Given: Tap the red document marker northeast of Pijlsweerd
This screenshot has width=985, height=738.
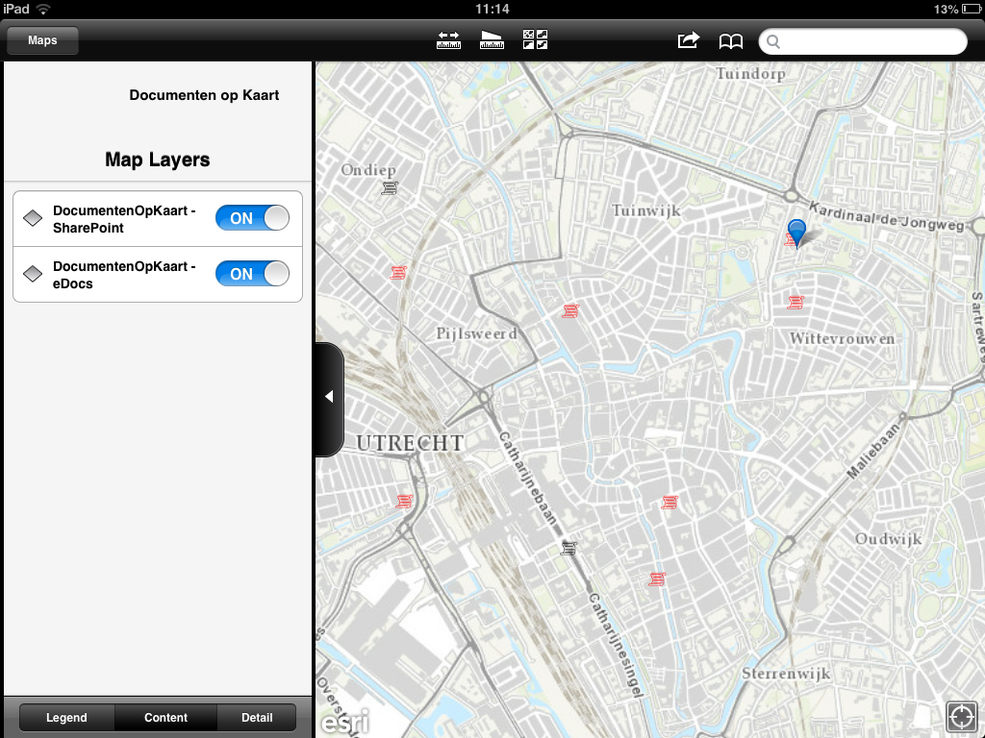Looking at the screenshot, I should [x=570, y=310].
